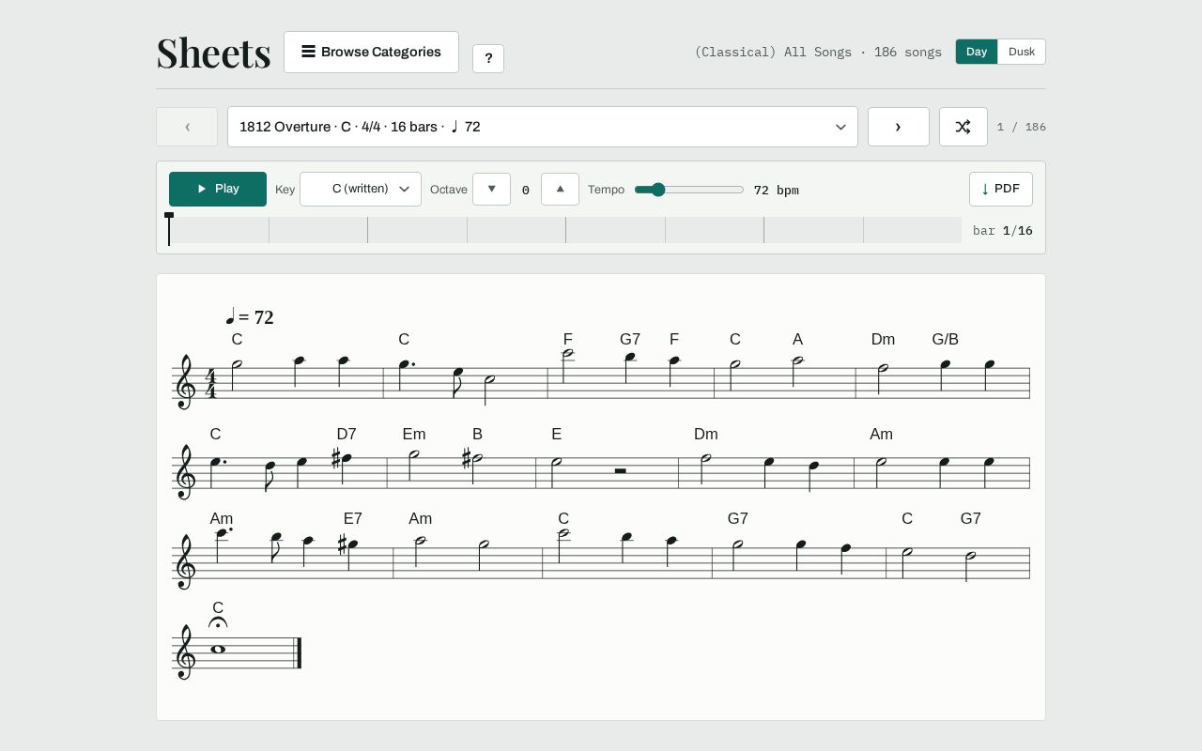Click the final whole note in the last staff
The width and height of the screenshot is (1202, 751).
point(219,650)
